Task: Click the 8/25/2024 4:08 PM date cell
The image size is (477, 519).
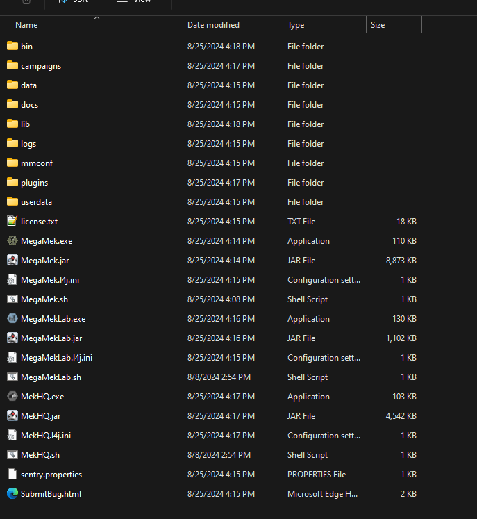Action: click(x=221, y=299)
